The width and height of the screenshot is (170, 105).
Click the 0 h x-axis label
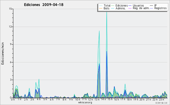(13, 100)
